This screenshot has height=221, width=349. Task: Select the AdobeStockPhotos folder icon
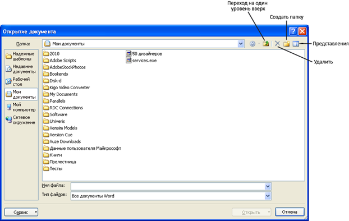click(x=46, y=67)
